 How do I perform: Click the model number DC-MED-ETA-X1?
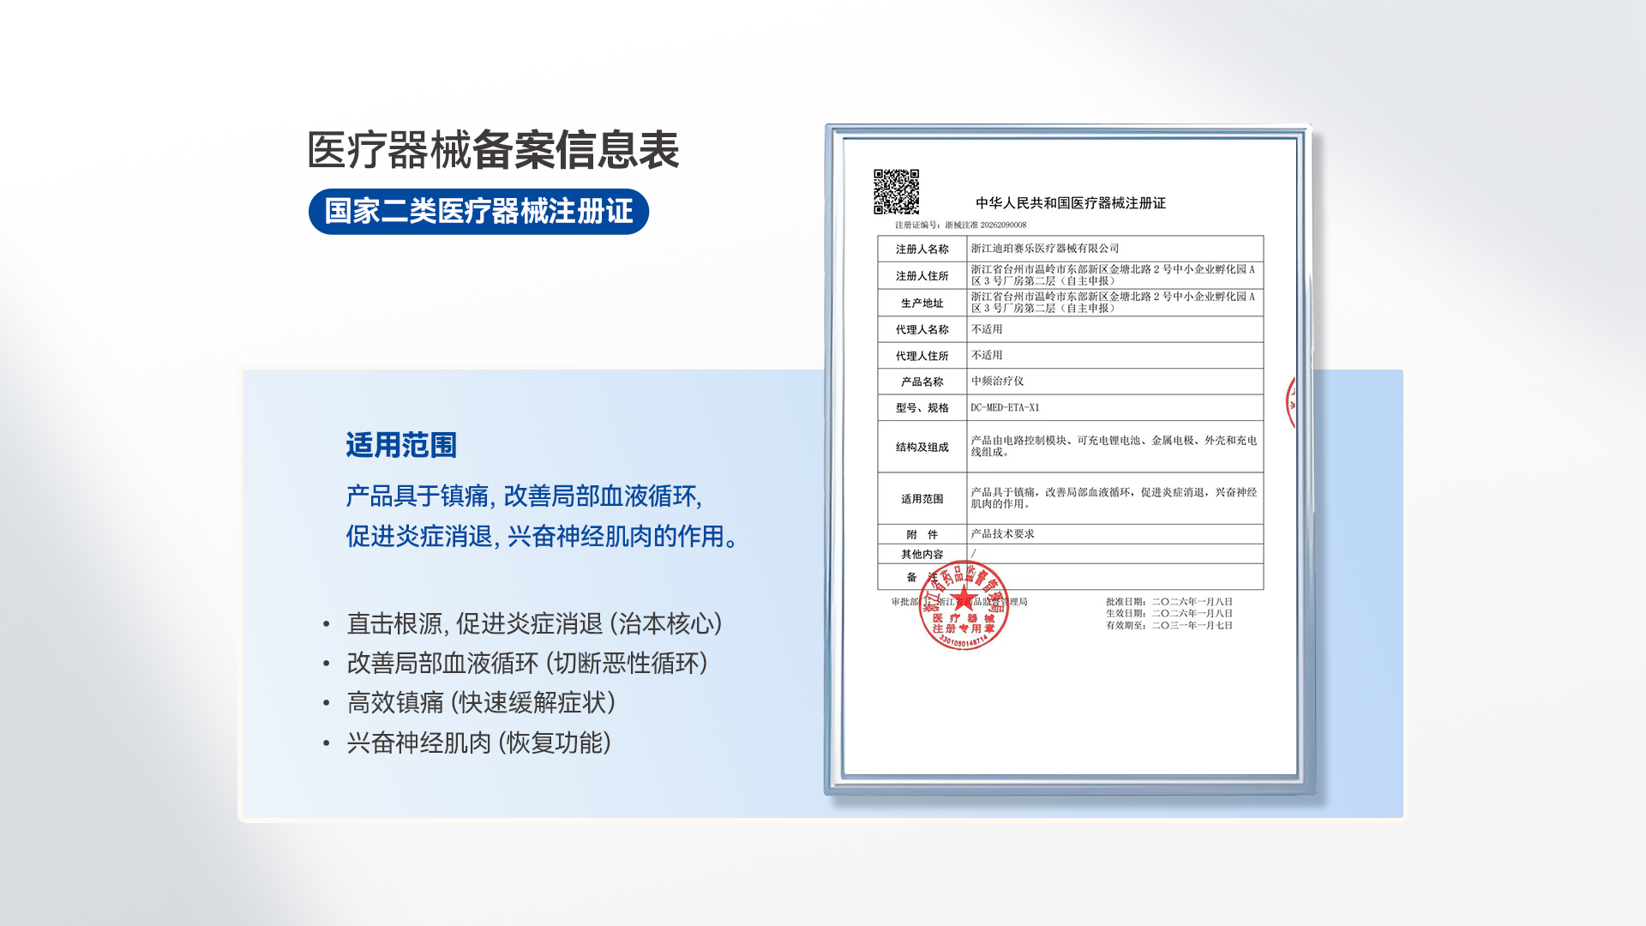tap(1004, 408)
